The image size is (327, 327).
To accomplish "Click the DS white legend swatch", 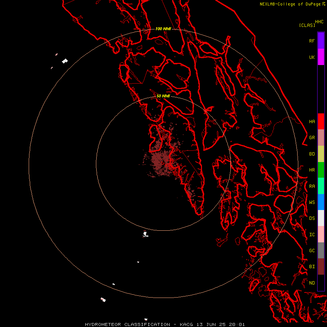I will point(321,218).
